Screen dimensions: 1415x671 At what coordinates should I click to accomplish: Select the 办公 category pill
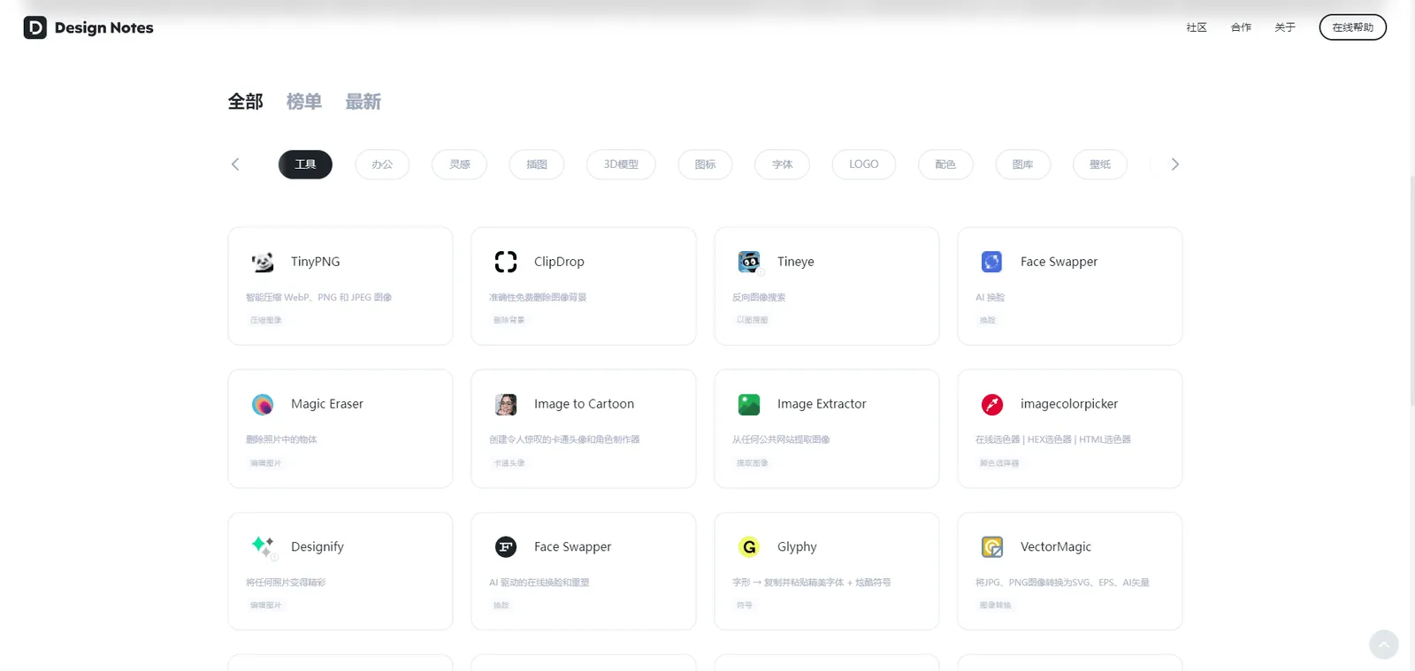coord(382,164)
